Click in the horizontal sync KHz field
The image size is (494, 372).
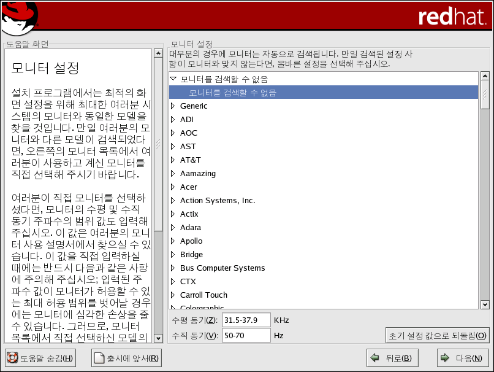[x=246, y=320]
